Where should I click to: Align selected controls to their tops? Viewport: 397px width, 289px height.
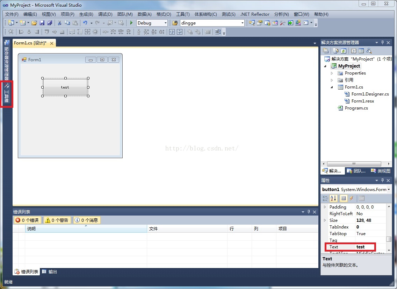point(47,32)
